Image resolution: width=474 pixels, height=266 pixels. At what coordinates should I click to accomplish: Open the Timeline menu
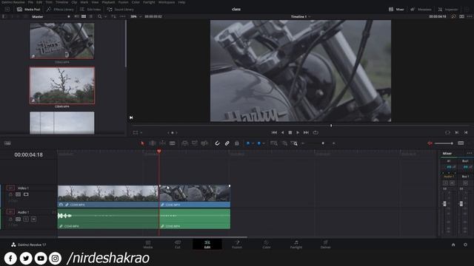61,2
